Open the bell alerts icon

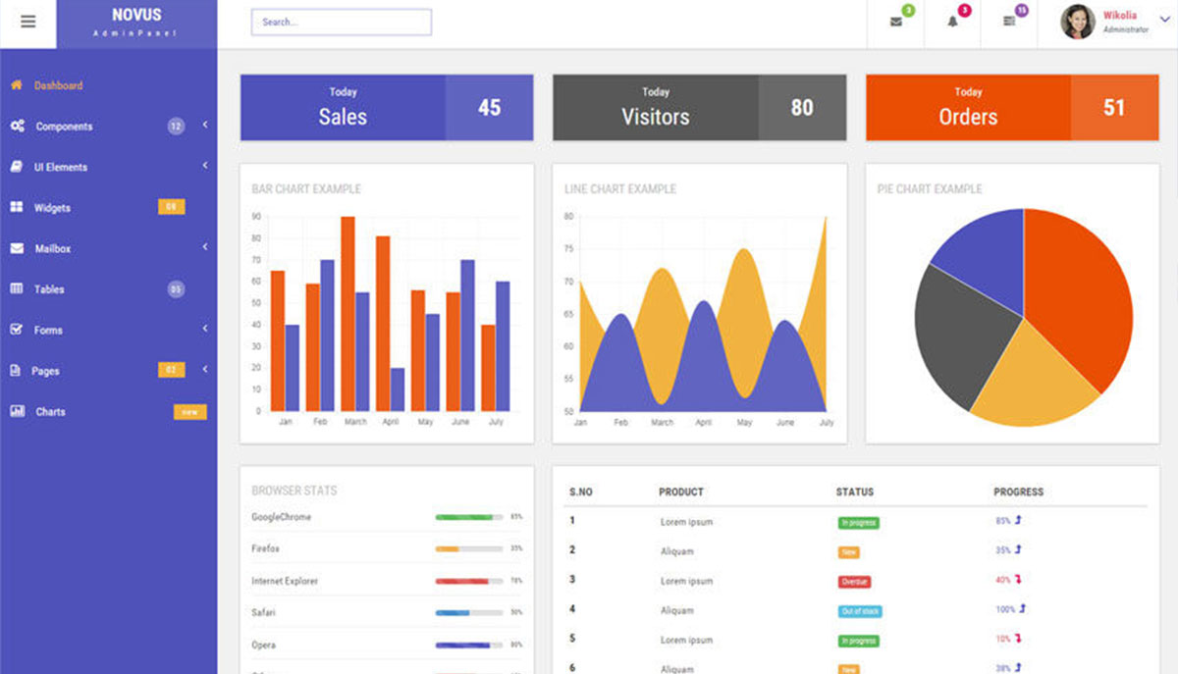952,22
